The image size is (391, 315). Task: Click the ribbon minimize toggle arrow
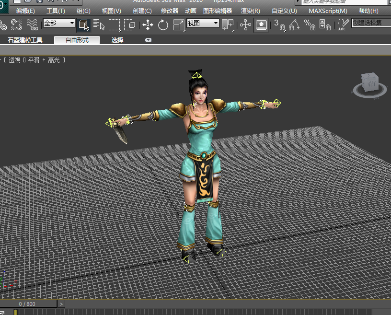(148, 40)
